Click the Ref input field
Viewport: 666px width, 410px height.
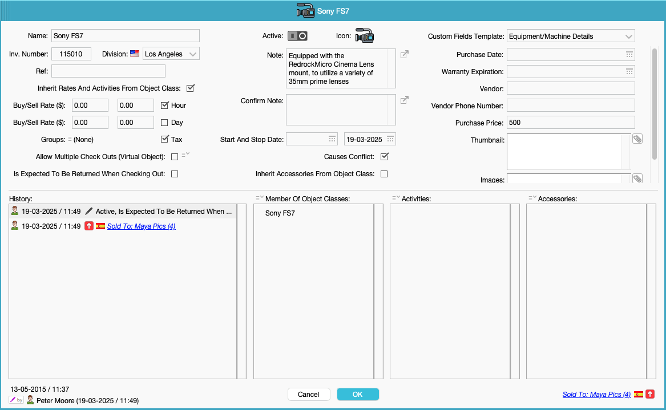[108, 71]
